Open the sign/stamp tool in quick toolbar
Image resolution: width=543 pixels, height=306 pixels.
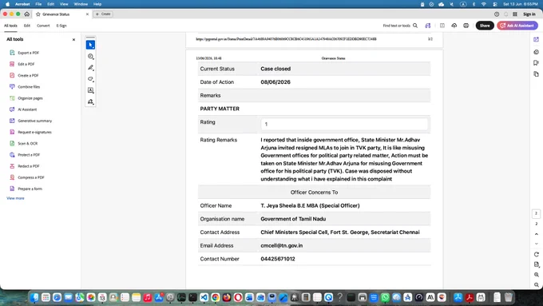(90, 101)
